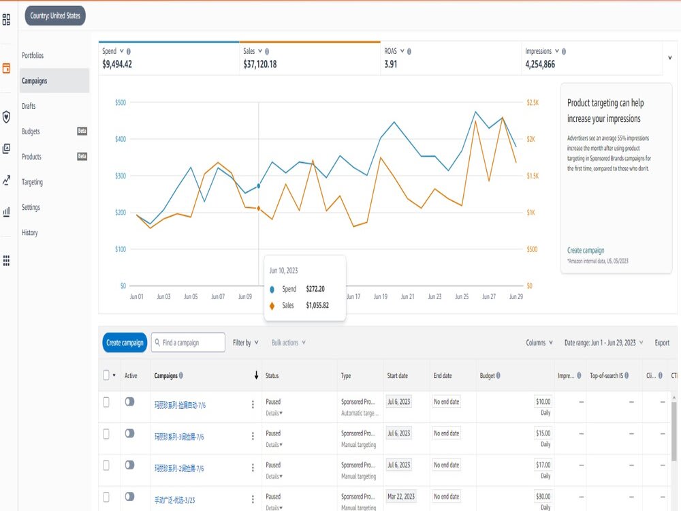Open the Spend metric dropdown
This screenshot has height=511, width=681.
coord(122,51)
